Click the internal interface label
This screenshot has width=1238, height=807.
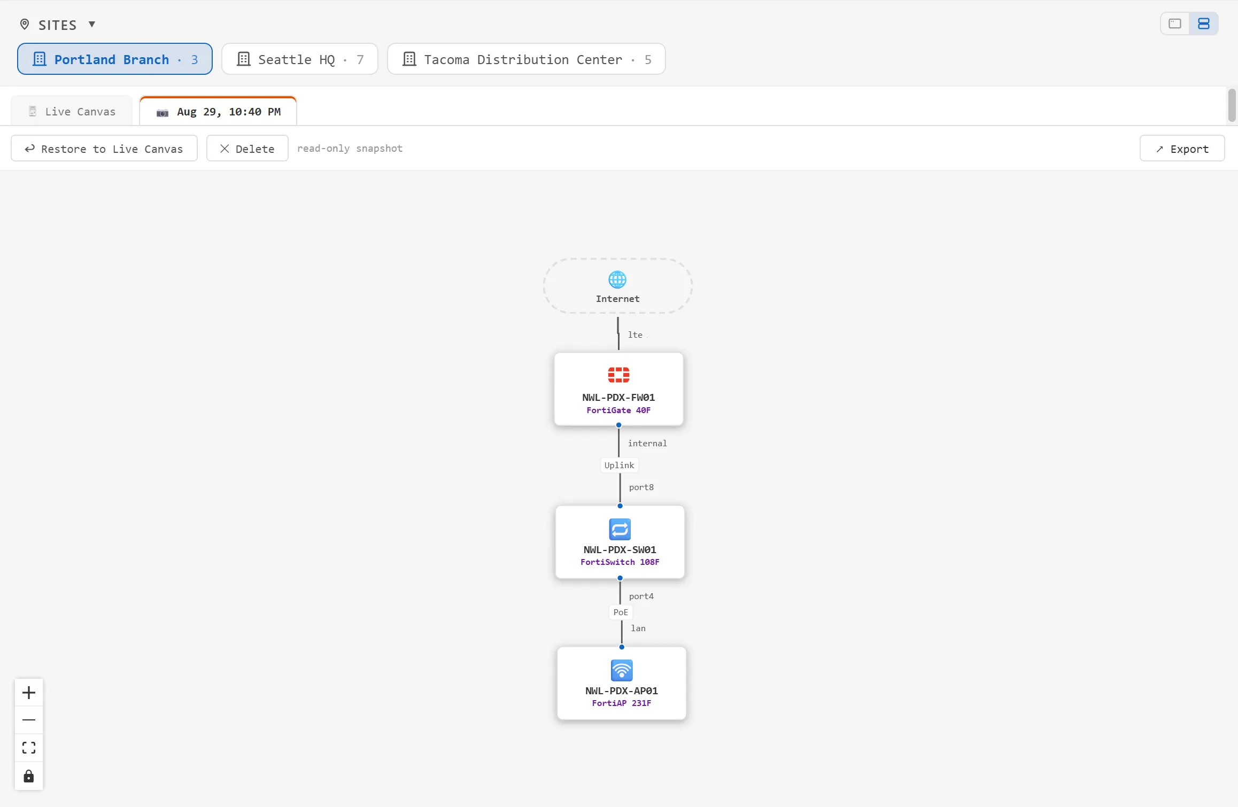click(647, 443)
